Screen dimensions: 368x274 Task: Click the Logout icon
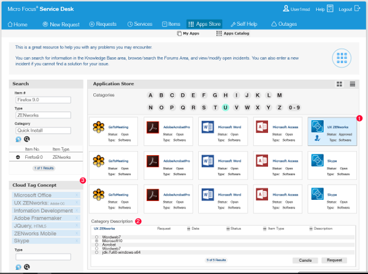tap(357, 9)
